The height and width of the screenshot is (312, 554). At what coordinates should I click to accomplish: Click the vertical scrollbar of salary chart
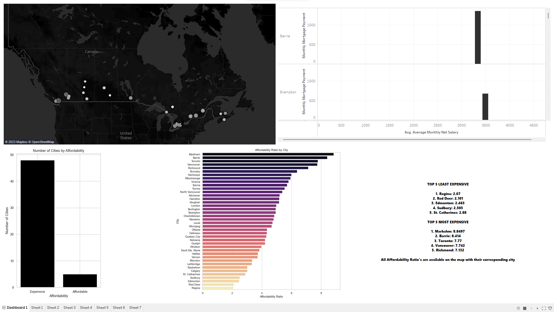(x=548, y=16)
